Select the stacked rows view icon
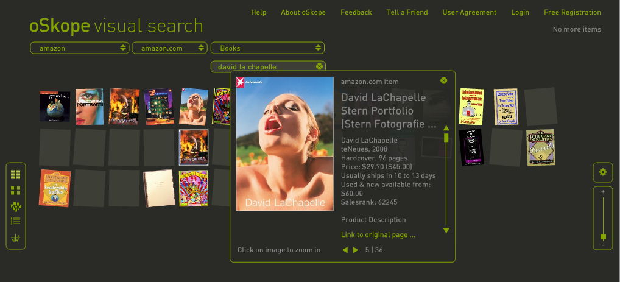The width and height of the screenshot is (620, 282). point(15,191)
